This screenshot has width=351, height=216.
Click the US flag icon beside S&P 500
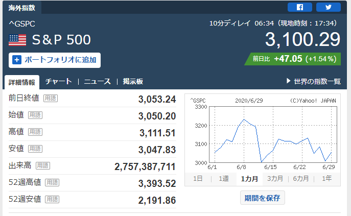[17, 40]
